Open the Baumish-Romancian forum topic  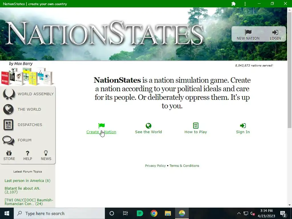pyautogui.click(x=29, y=202)
